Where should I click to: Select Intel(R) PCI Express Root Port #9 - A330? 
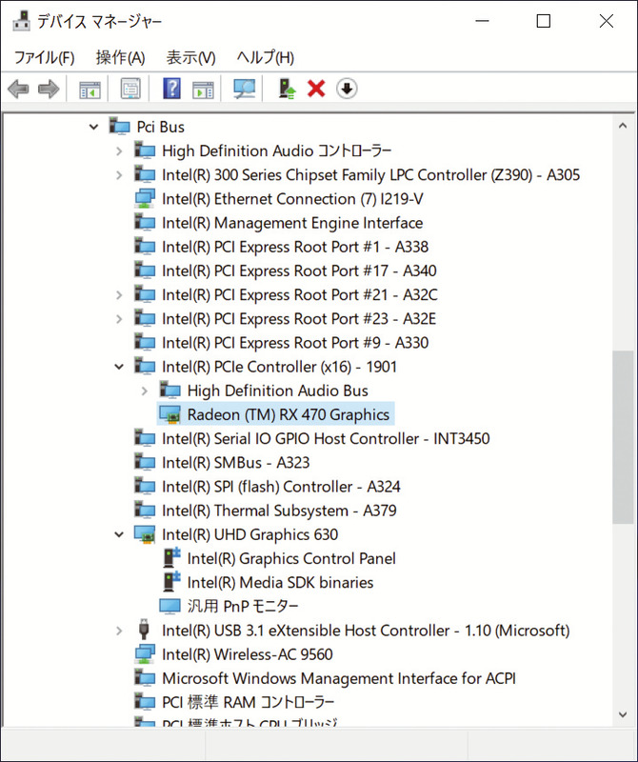point(295,343)
